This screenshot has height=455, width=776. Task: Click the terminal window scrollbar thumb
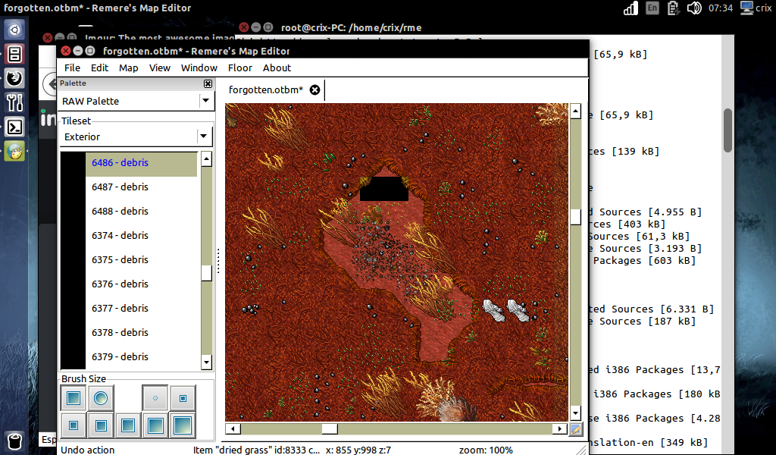(x=727, y=130)
